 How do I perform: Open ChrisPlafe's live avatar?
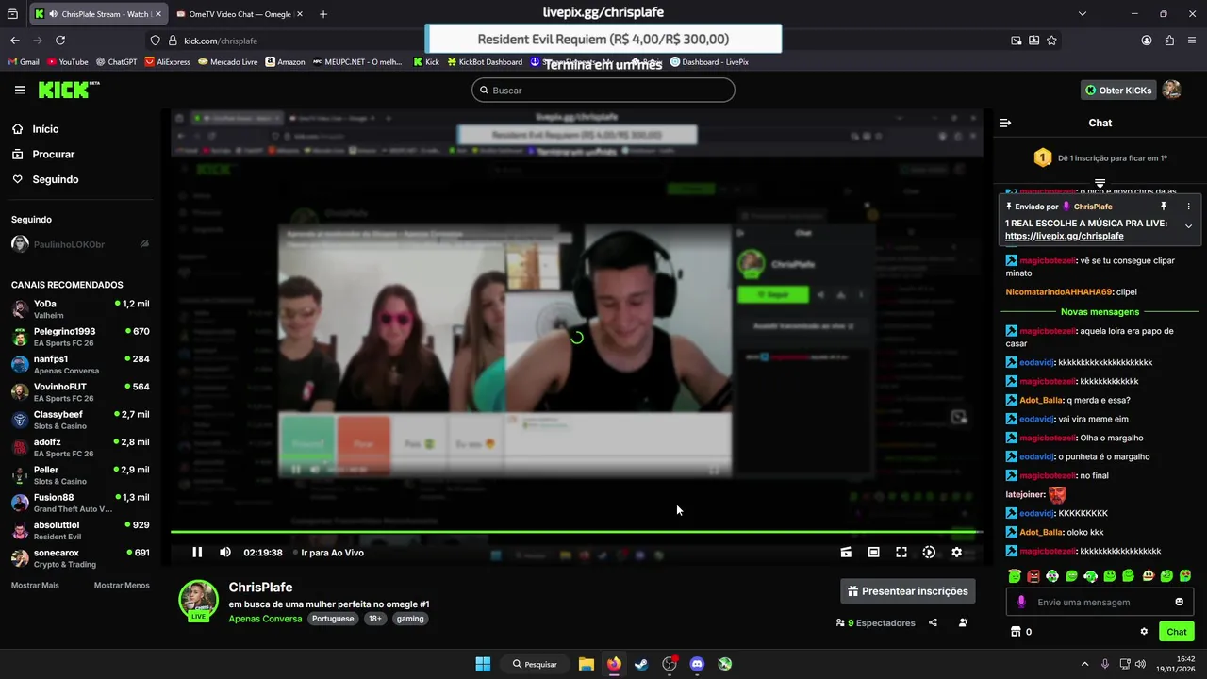(x=199, y=600)
